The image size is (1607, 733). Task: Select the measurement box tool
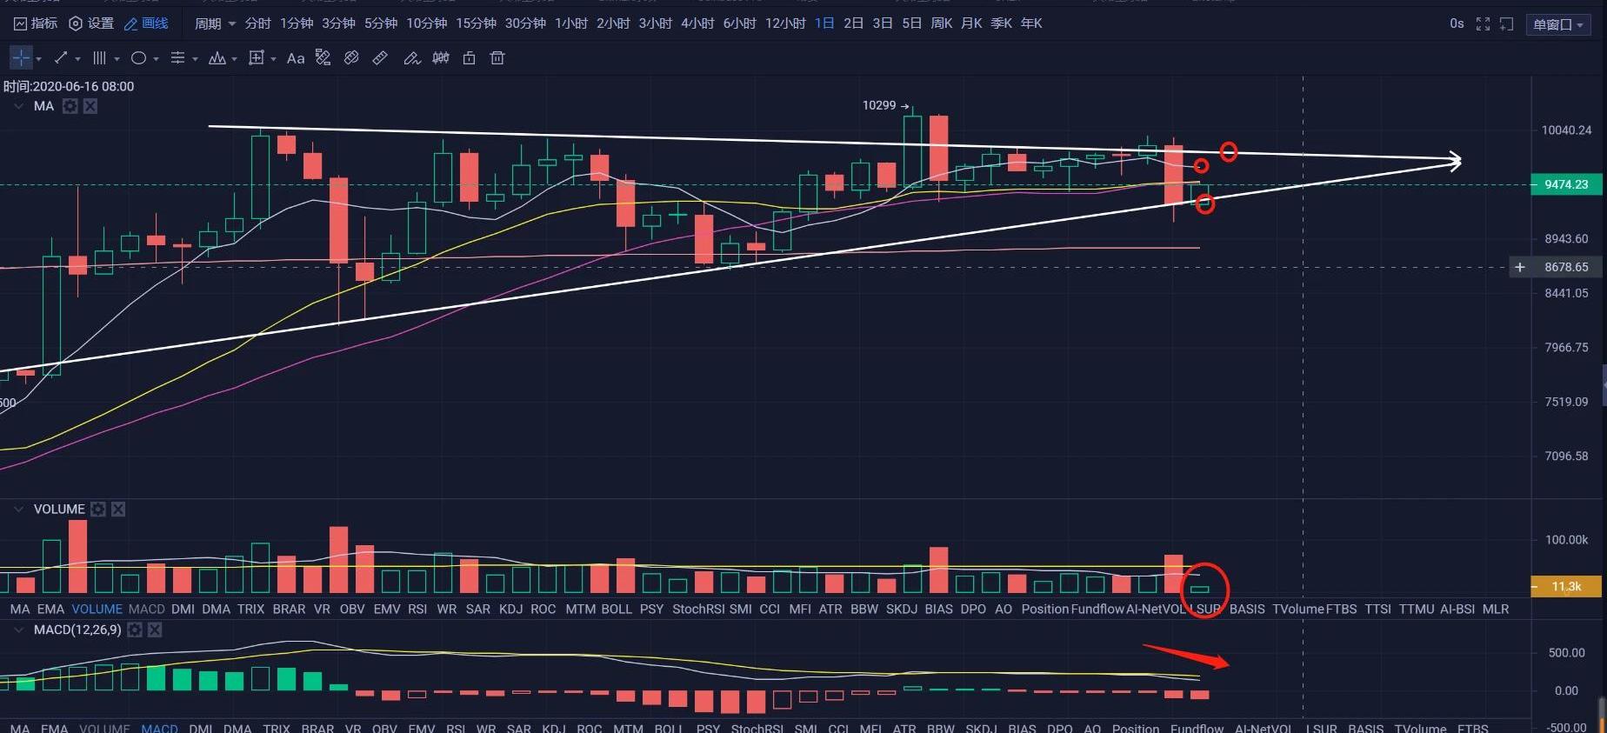point(257,58)
